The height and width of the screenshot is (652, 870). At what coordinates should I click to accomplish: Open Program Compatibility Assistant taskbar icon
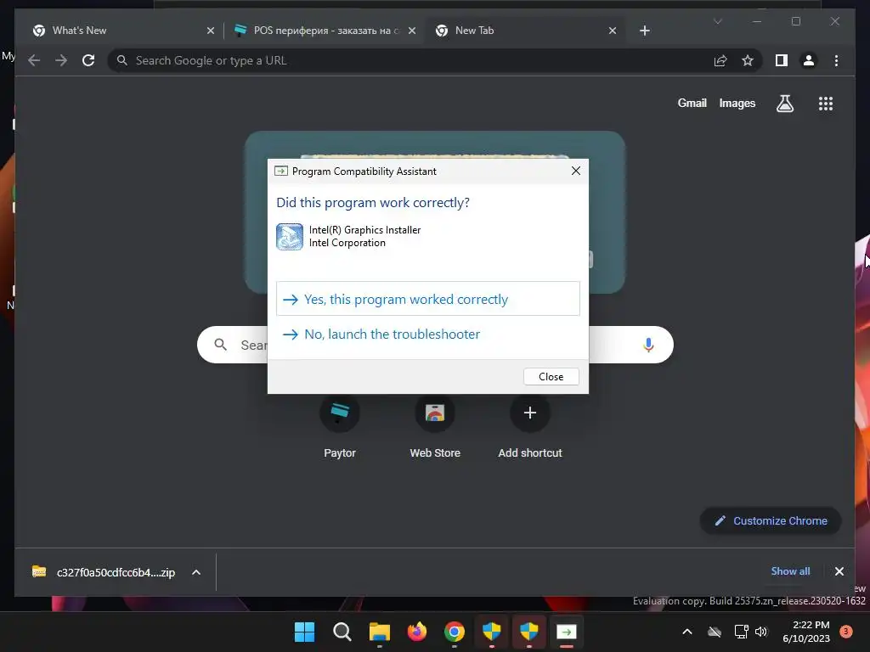(567, 632)
